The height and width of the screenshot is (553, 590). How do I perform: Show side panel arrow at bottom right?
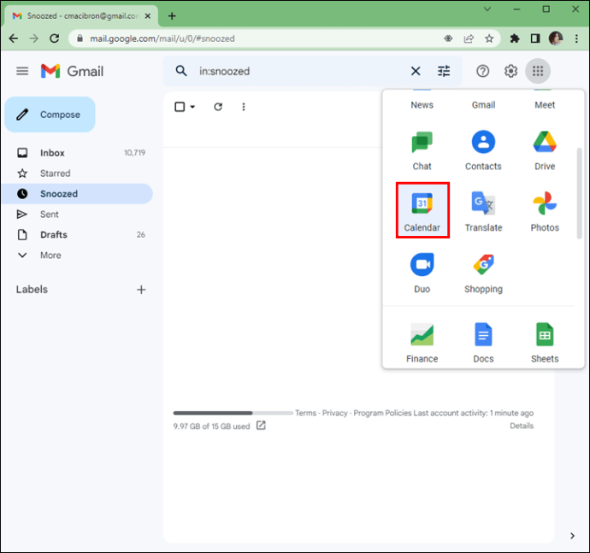click(572, 536)
